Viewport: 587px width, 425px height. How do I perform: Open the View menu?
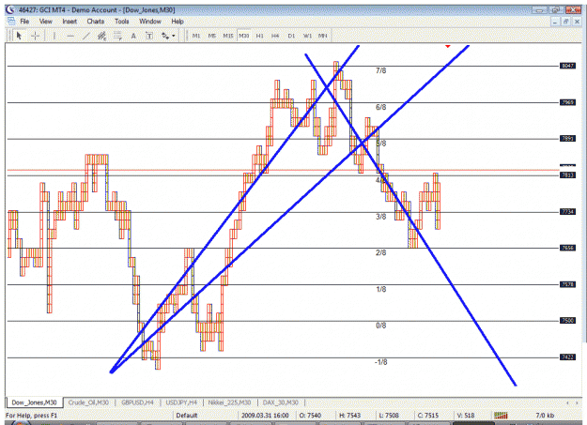46,22
